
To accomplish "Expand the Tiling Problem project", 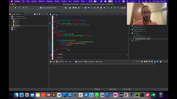I will pos(10,16).
